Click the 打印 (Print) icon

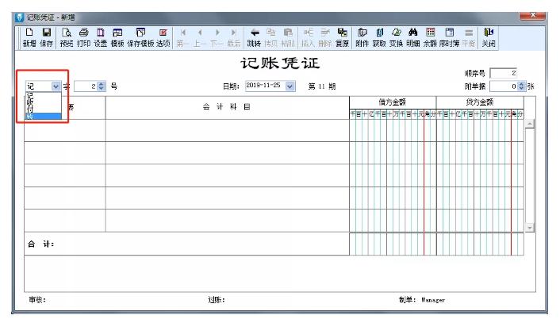83,37
